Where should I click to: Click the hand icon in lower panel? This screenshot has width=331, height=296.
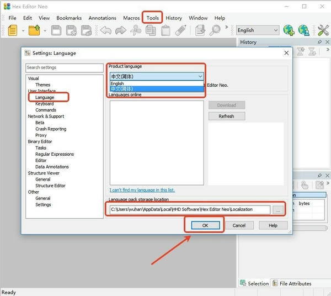305,186
